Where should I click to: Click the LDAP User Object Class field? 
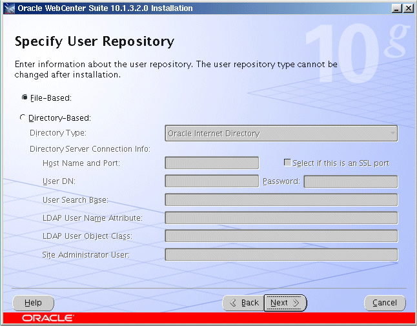[x=281, y=236]
